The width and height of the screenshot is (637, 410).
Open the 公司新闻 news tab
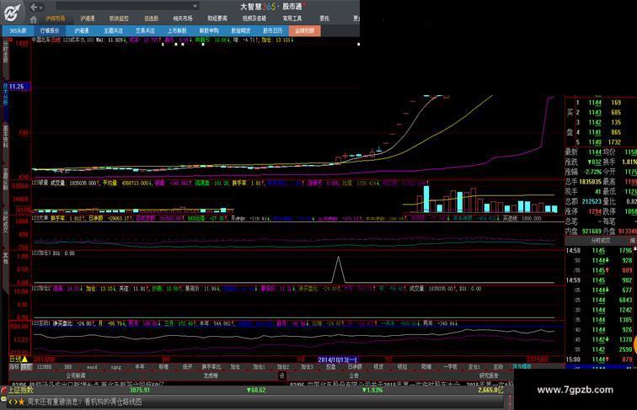coord(76,375)
